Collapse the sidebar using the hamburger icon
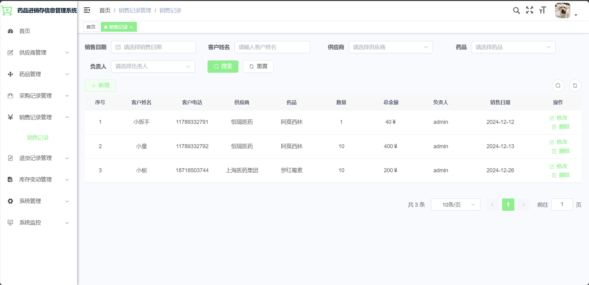589x285 pixels. [87, 10]
